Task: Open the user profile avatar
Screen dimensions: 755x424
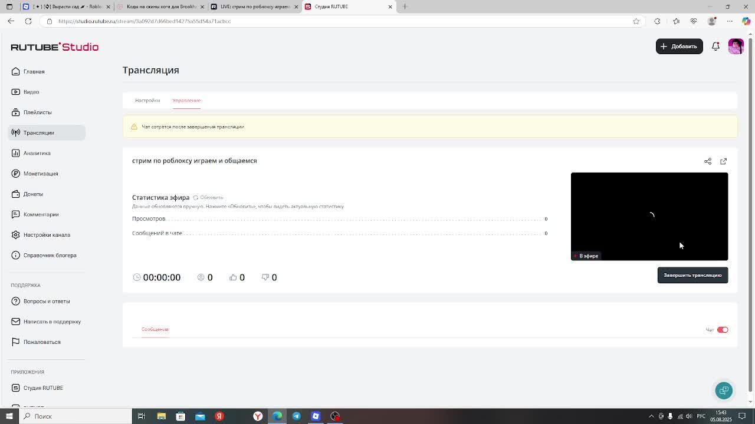Action: [x=736, y=46]
